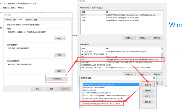Screen dimensions: 183x109
Task: Close the 系统属性 dialog
Action: click(x=70, y=15)
